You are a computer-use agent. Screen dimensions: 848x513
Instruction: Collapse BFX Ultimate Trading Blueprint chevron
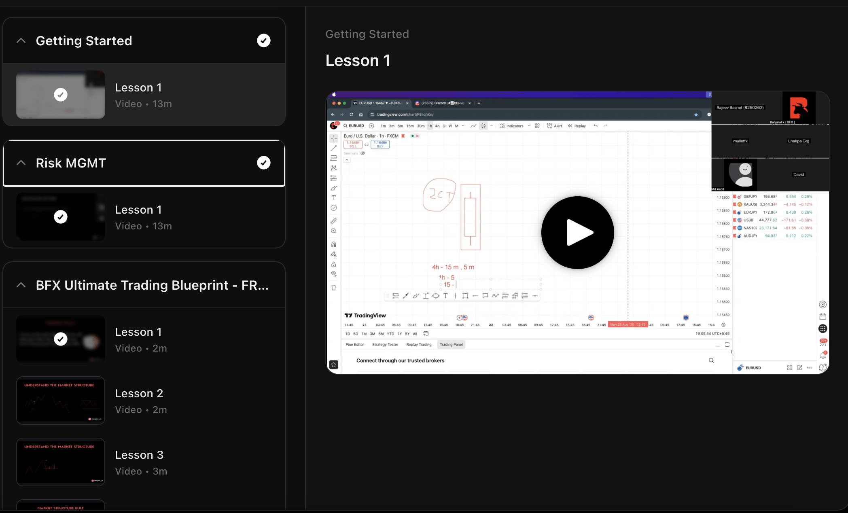point(21,285)
